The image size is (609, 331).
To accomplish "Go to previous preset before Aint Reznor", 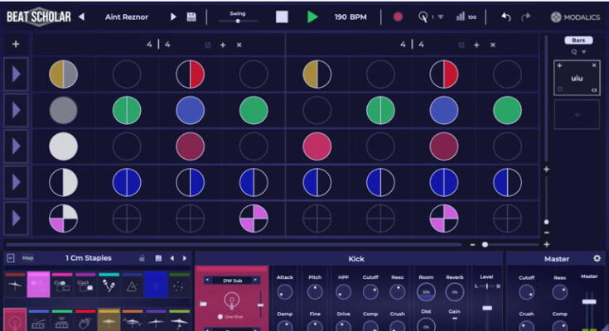I will (x=81, y=17).
